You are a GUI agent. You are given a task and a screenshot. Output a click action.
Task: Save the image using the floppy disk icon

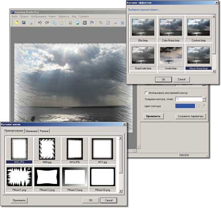(x=24, y=23)
